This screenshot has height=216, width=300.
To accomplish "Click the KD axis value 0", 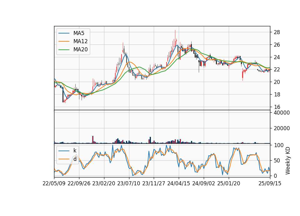I will click(x=275, y=176).
